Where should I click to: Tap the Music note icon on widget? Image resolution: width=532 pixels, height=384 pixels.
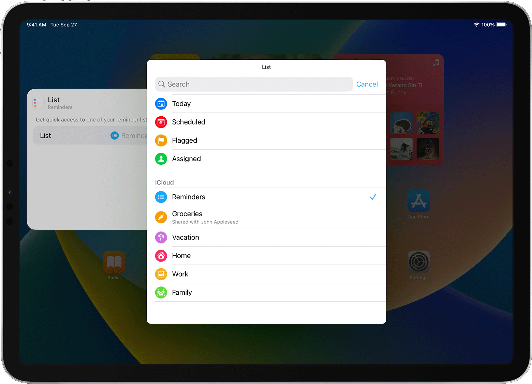(x=436, y=63)
